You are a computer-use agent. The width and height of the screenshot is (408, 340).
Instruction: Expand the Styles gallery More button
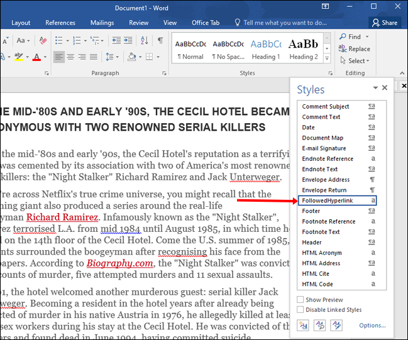click(327, 58)
